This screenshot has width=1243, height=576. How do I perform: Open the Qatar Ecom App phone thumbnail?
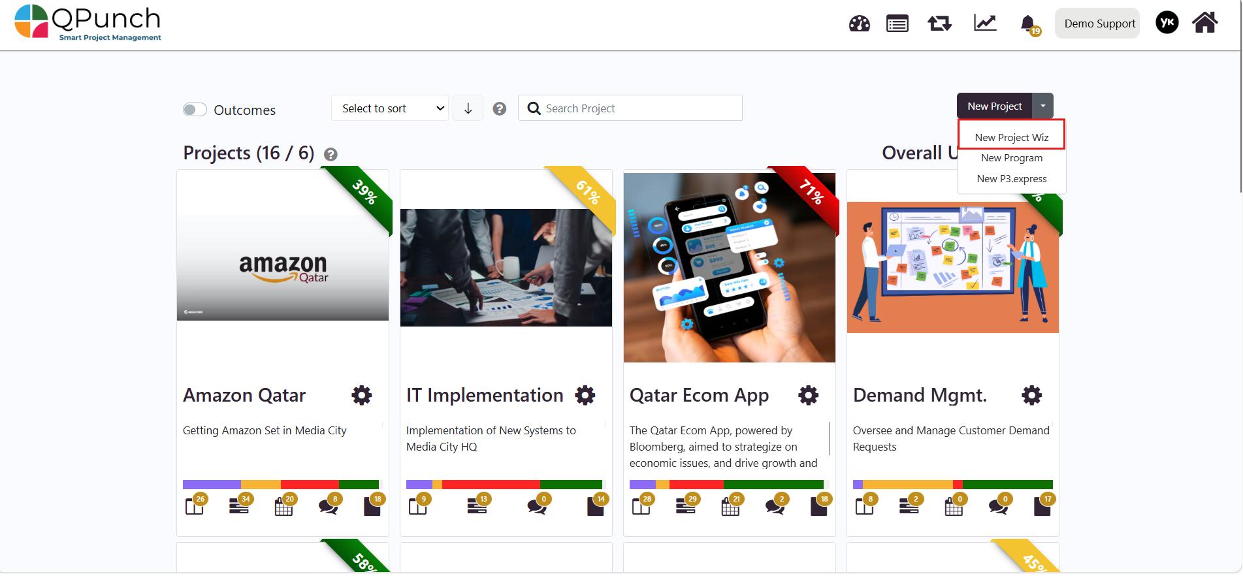pos(730,268)
